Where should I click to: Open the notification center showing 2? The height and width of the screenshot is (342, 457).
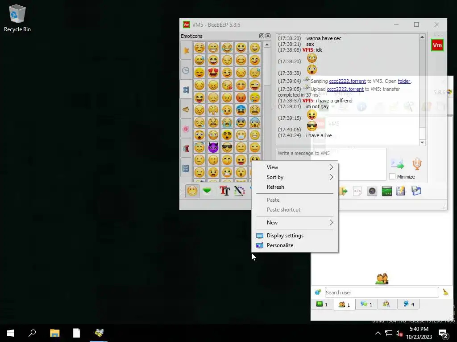(443, 333)
